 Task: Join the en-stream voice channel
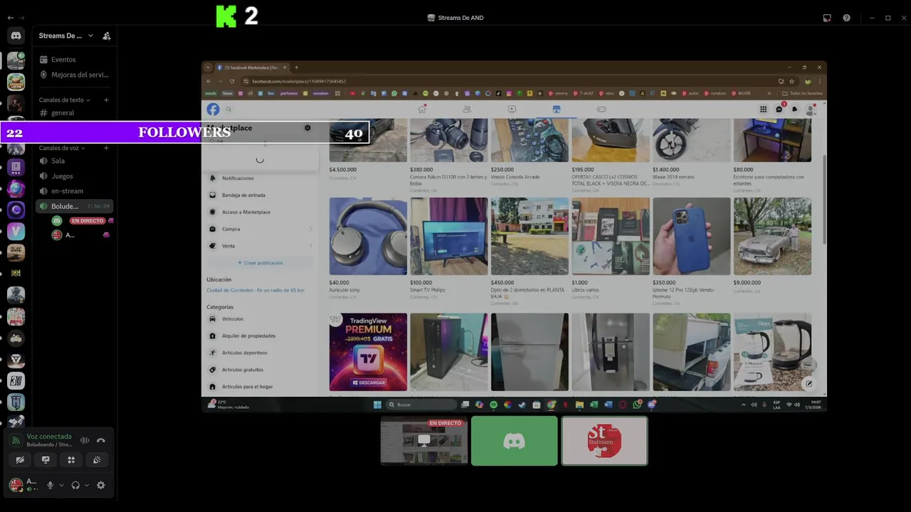[x=74, y=191]
